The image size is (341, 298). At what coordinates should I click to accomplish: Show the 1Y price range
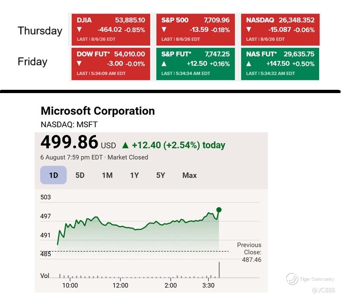click(134, 175)
